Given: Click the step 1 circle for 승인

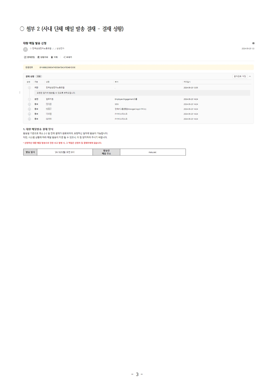Looking at the screenshot, I should coord(29,99).
